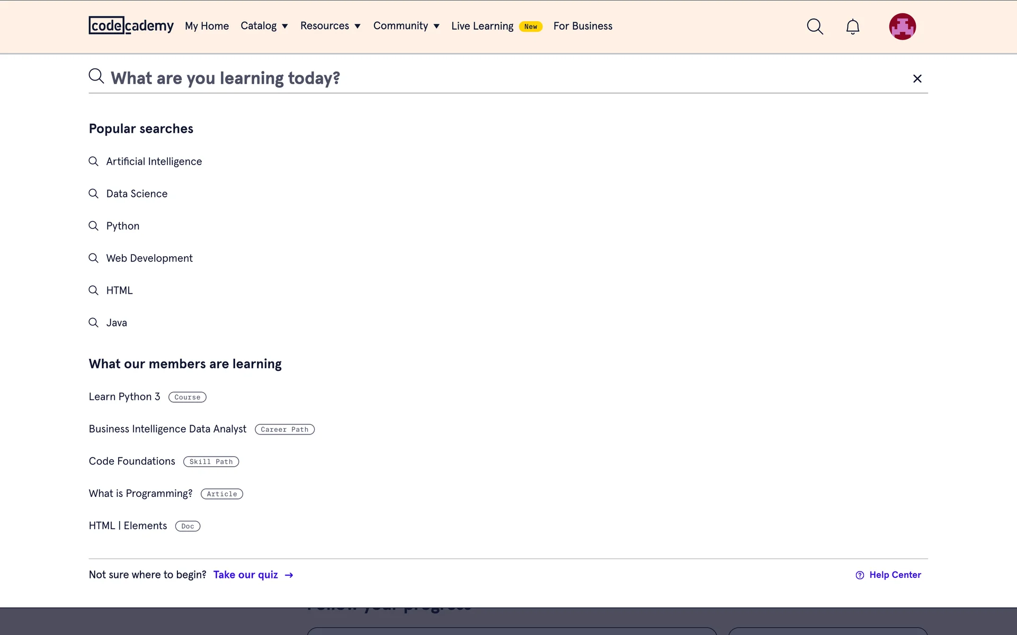Image resolution: width=1017 pixels, height=635 pixels.
Task: Click the search magnifier icon in header
Action: (x=815, y=26)
